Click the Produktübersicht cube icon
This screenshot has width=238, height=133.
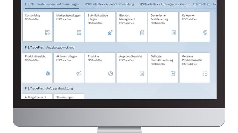(x=48, y=74)
